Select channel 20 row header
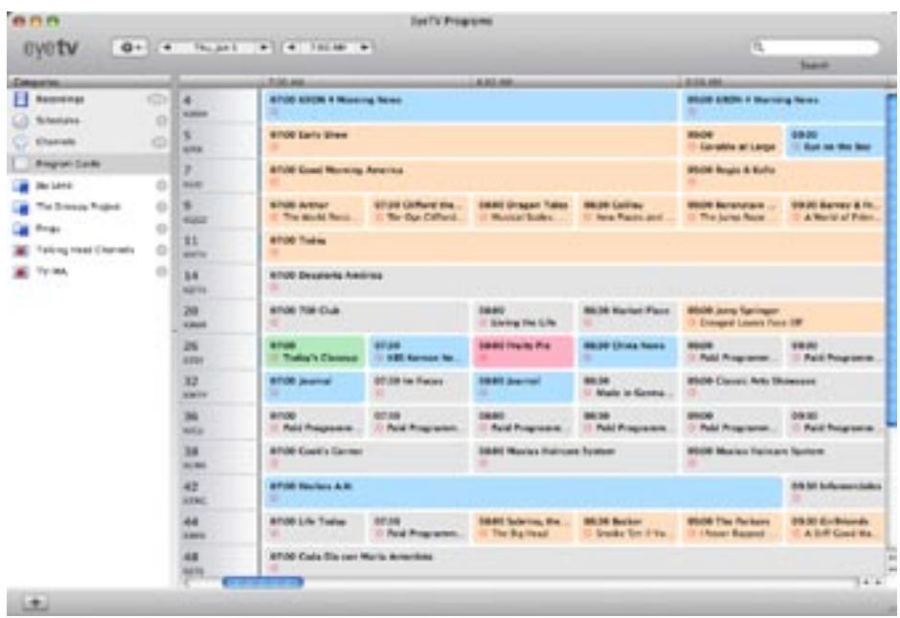Screen dimensions: 900x618 pyautogui.click(x=218, y=317)
